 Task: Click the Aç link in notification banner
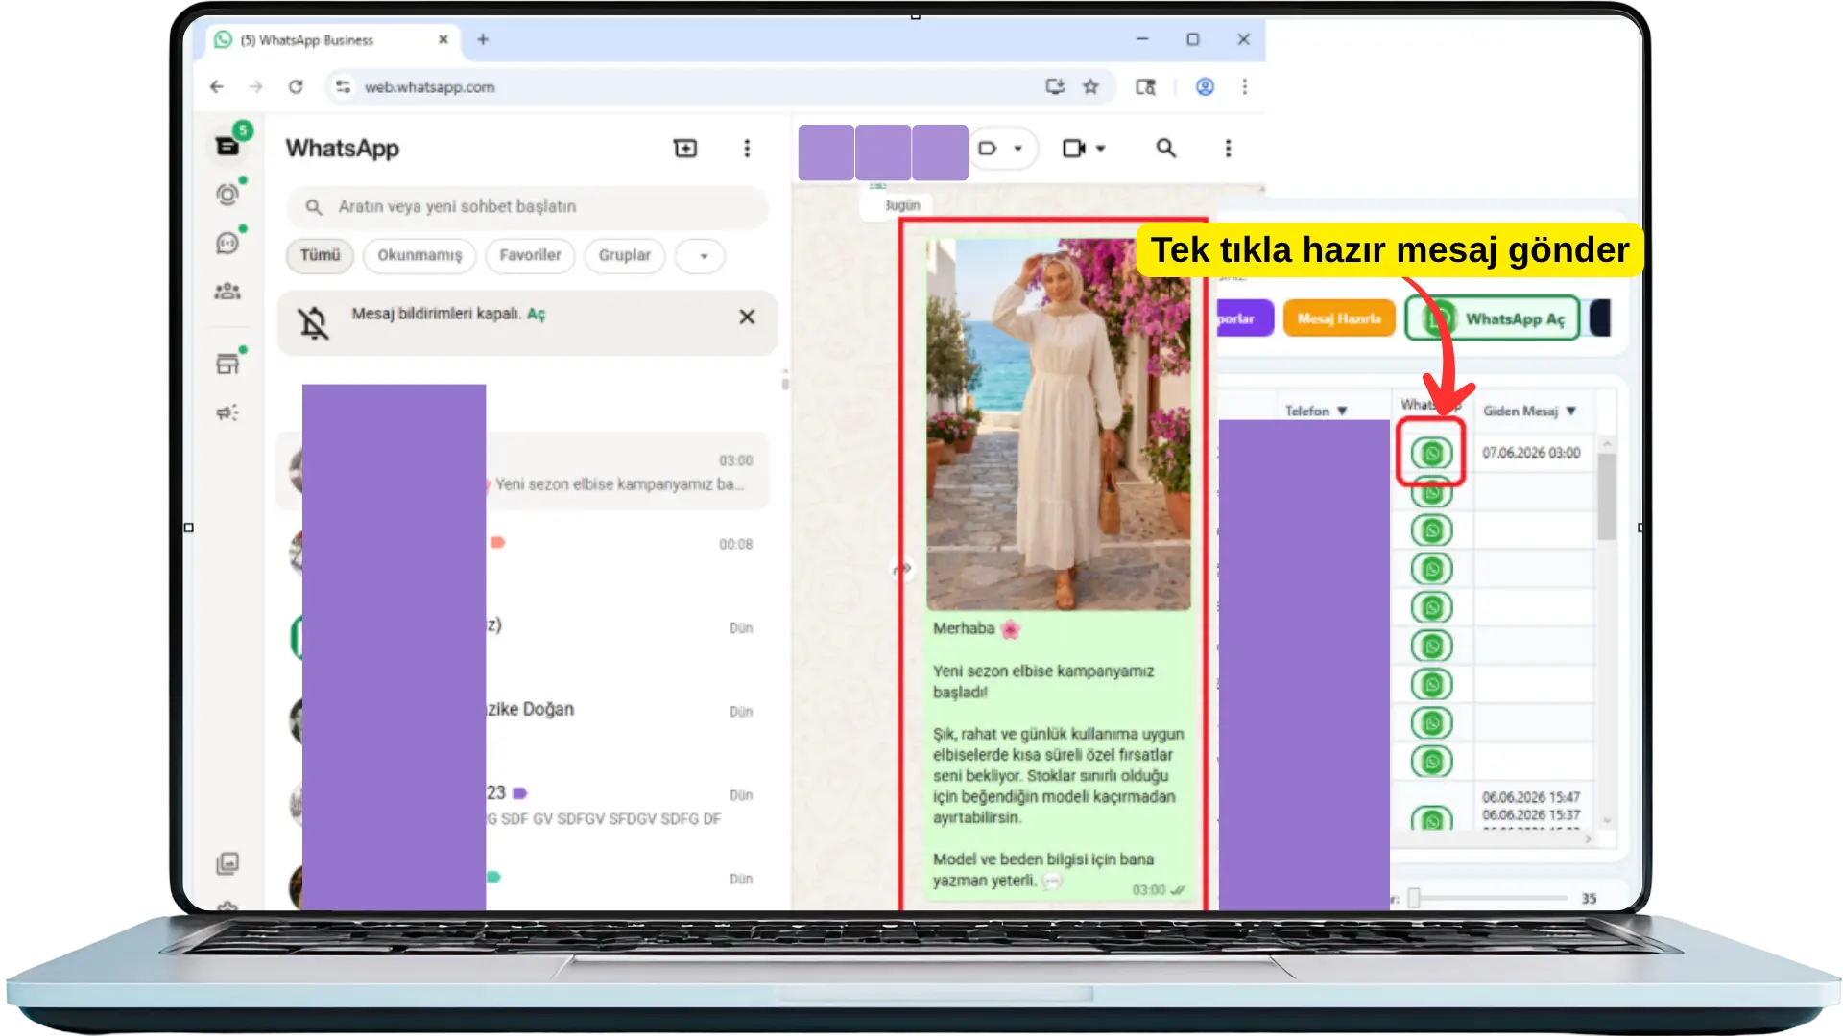click(536, 315)
